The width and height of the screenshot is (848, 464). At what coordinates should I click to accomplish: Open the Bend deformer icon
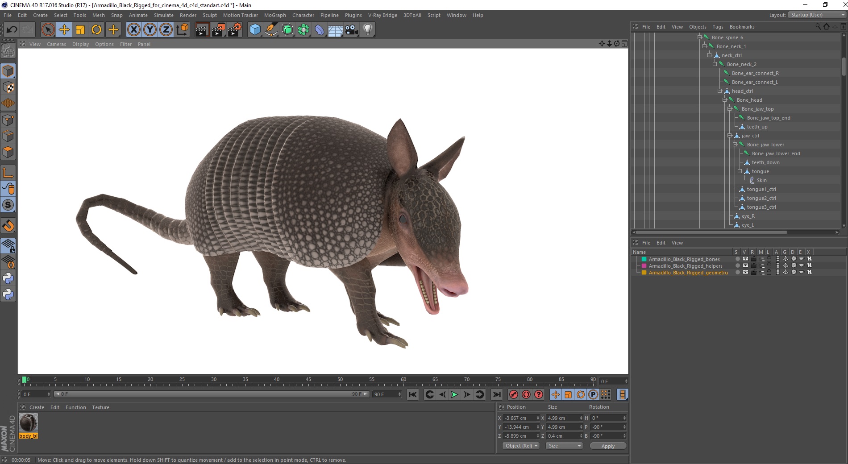tap(320, 30)
